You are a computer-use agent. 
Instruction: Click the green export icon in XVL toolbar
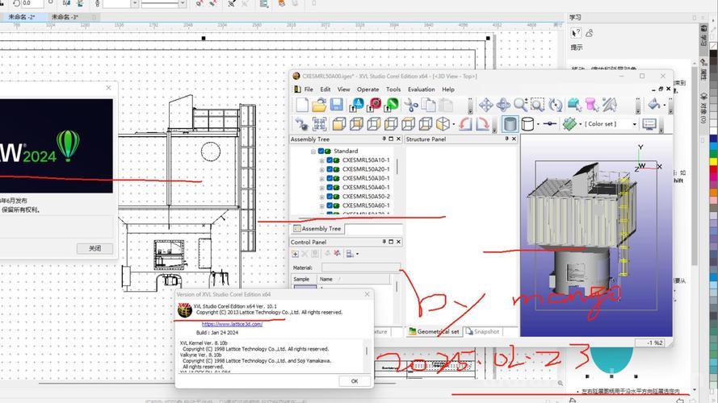392,105
